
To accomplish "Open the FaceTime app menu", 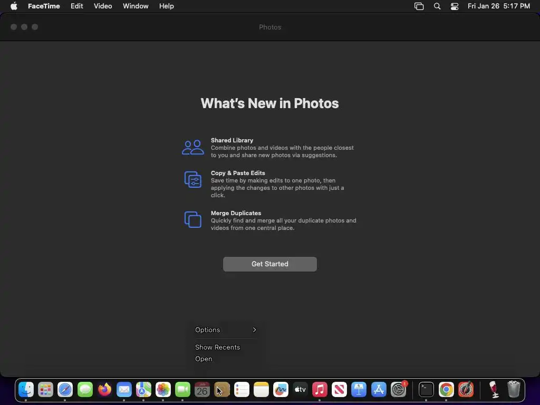I will [x=44, y=6].
